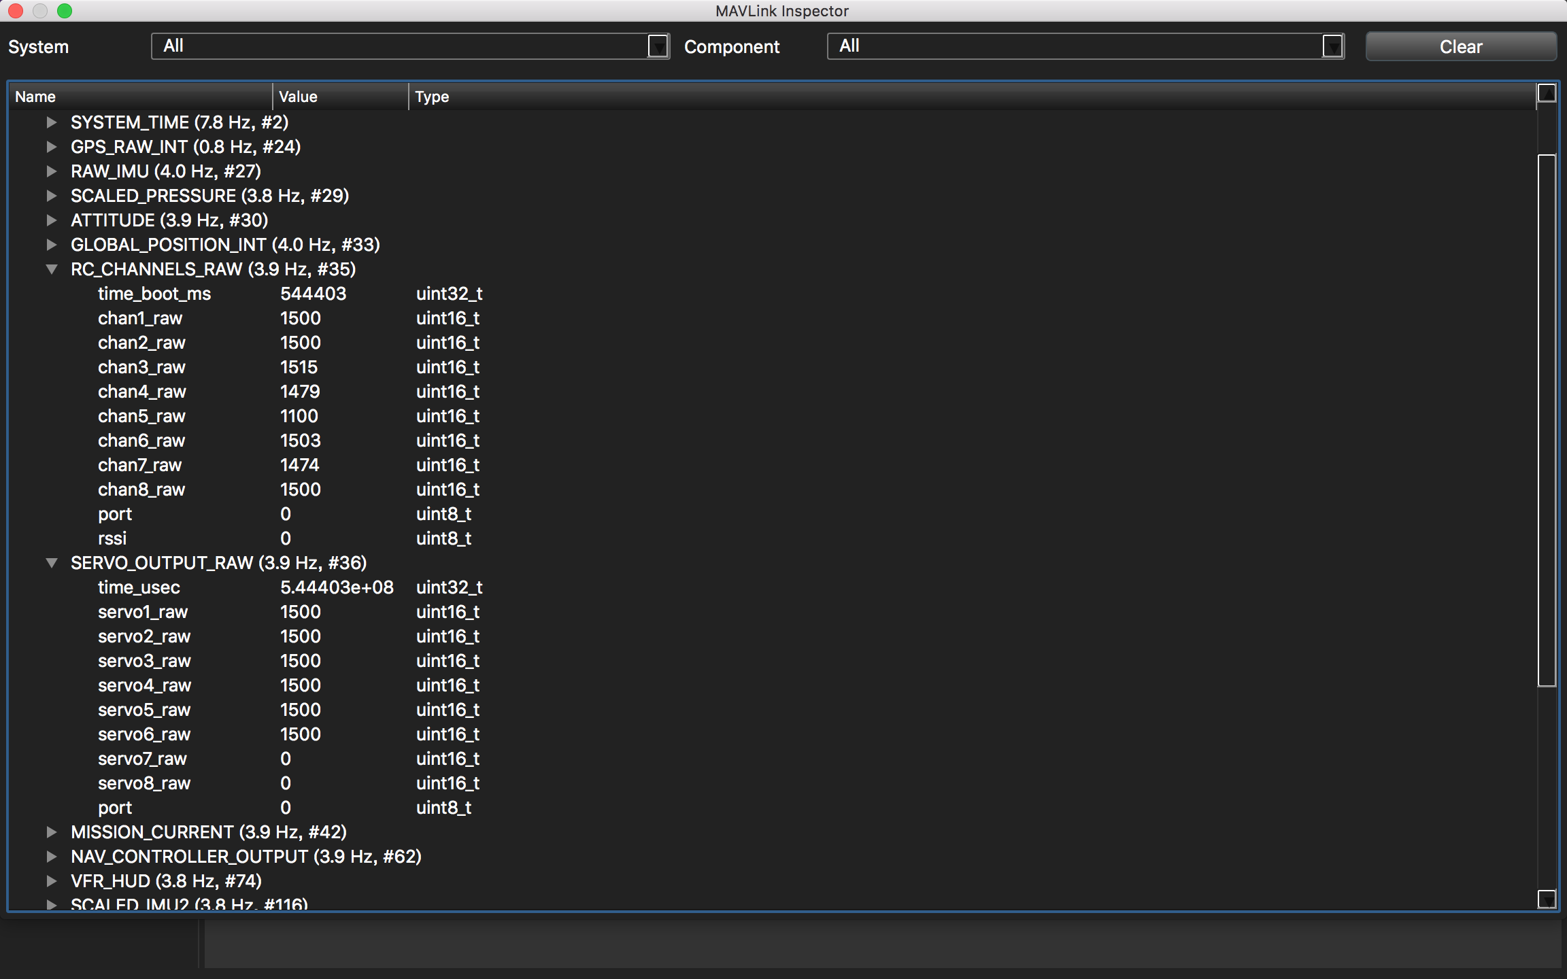The width and height of the screenshot is (1567, 979).
Task: Select the servo4_raw field
Action: pos(144,685)
